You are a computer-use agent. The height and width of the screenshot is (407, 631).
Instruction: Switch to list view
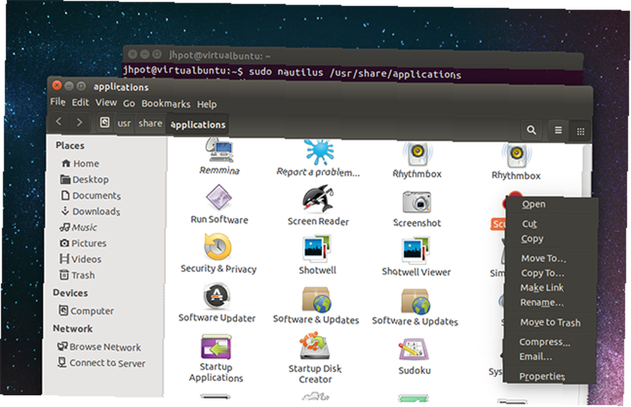point(558,130)
